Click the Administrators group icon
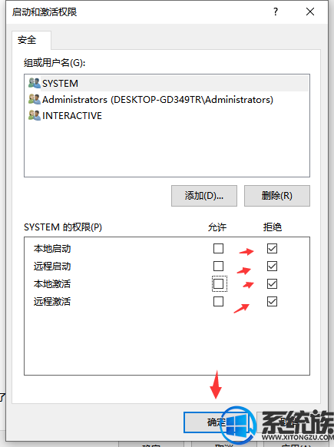The image size is (334, 447). pyautogui.click(x=35, y=99)
